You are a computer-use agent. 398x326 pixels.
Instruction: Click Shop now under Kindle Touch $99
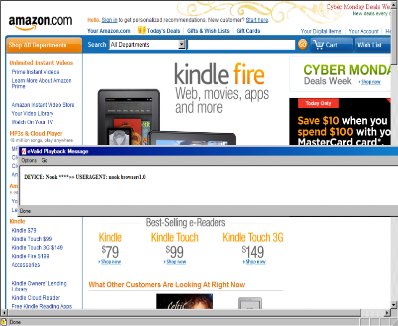176,261
